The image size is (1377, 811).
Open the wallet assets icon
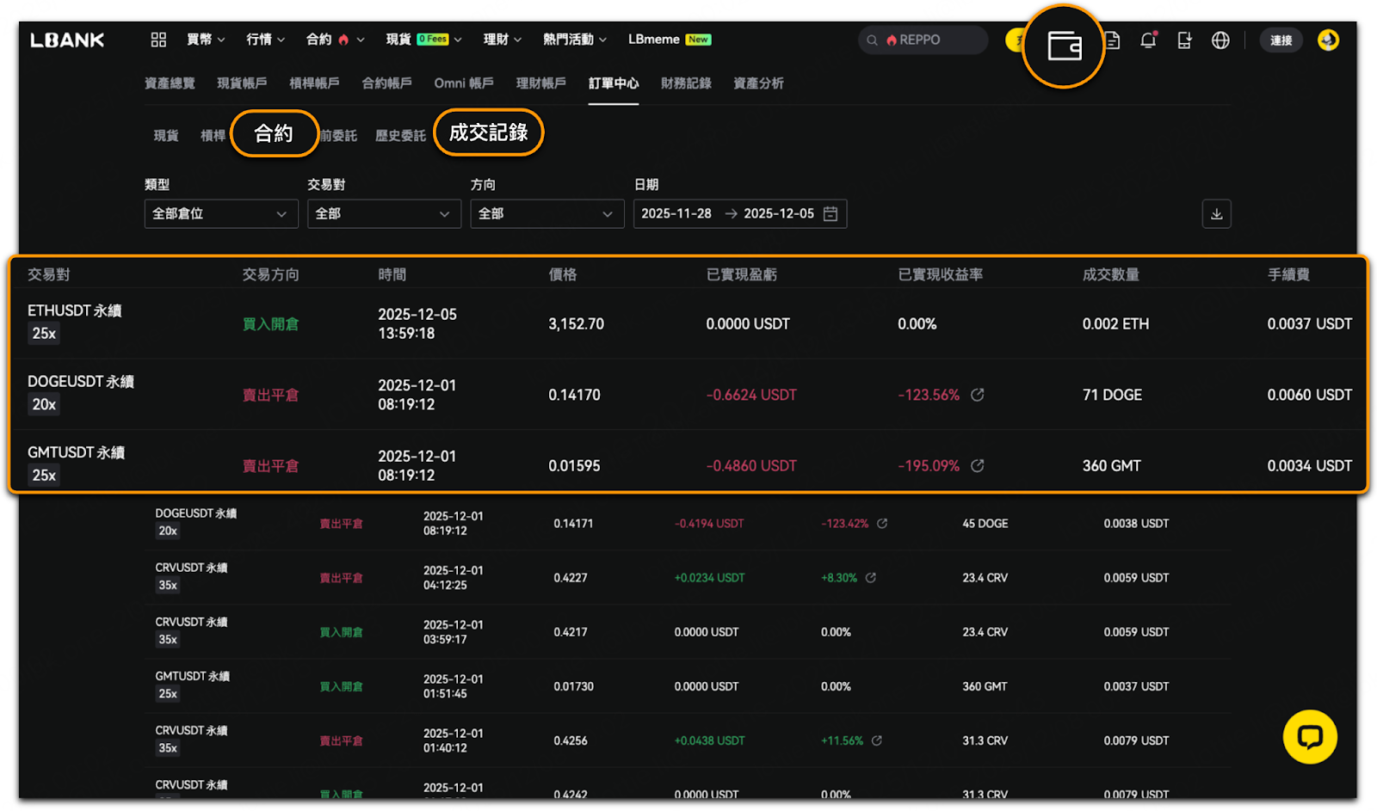click(x=1064, y=46)
